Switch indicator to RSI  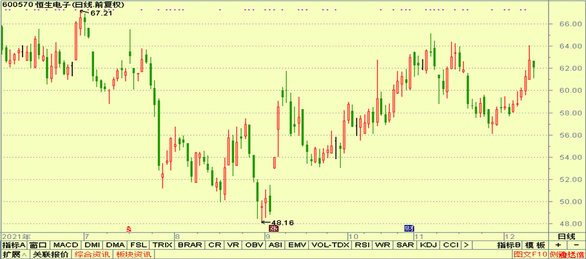(x=362, y=245)
